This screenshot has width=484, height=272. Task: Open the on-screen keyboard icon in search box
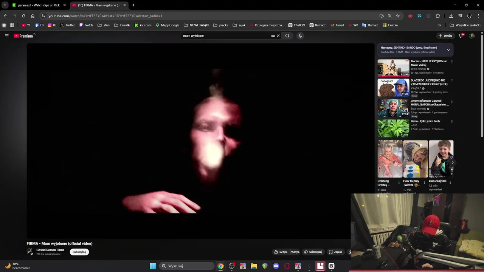[x=273, y=36]
